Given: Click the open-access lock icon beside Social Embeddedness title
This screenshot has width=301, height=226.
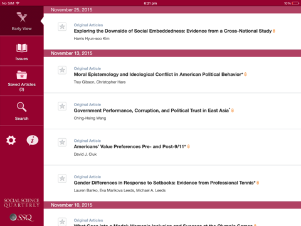Looking at the screenshot, I should pyautogui.click(x=274, y=31).
